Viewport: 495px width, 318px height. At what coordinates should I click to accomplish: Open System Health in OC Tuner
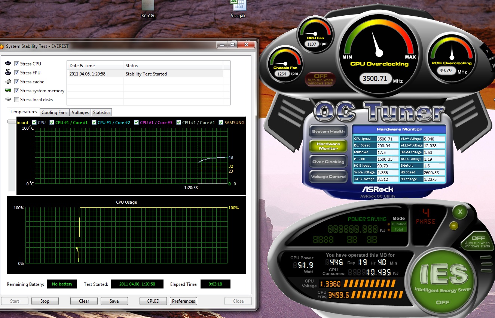(328, 132)
